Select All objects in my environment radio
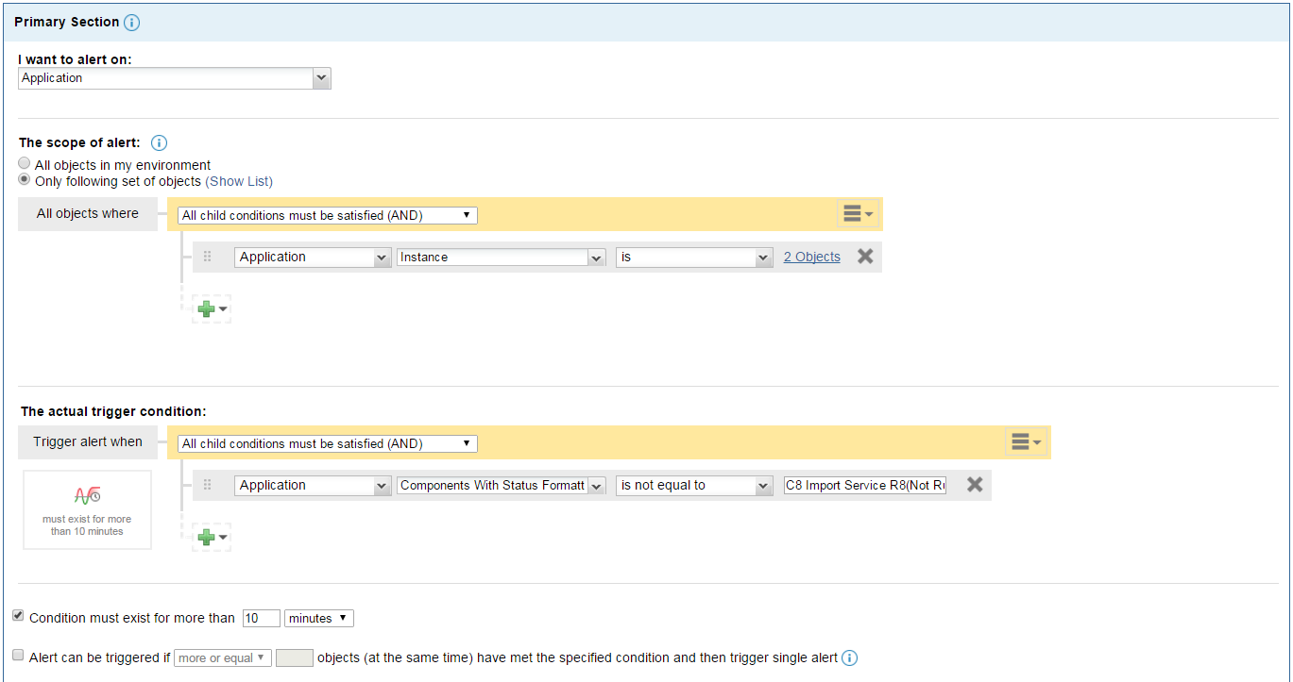Viewport: 1293px width, 682px height. [x=25, y=164]
